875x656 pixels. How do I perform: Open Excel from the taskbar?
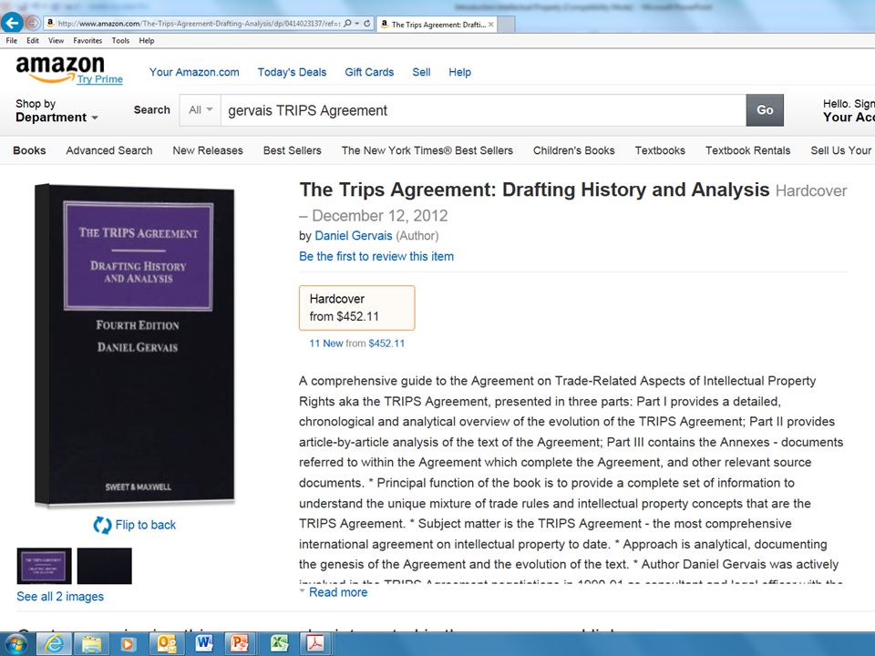click(x=278, y=644)
